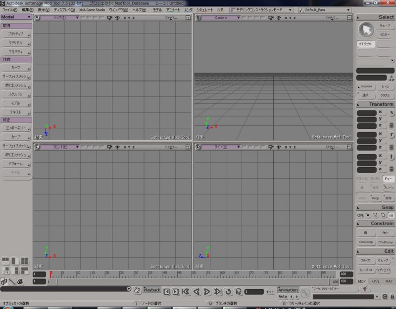Collapse the Snap panel section
This screenshot has width=396, height=309.
pos(358,207)
